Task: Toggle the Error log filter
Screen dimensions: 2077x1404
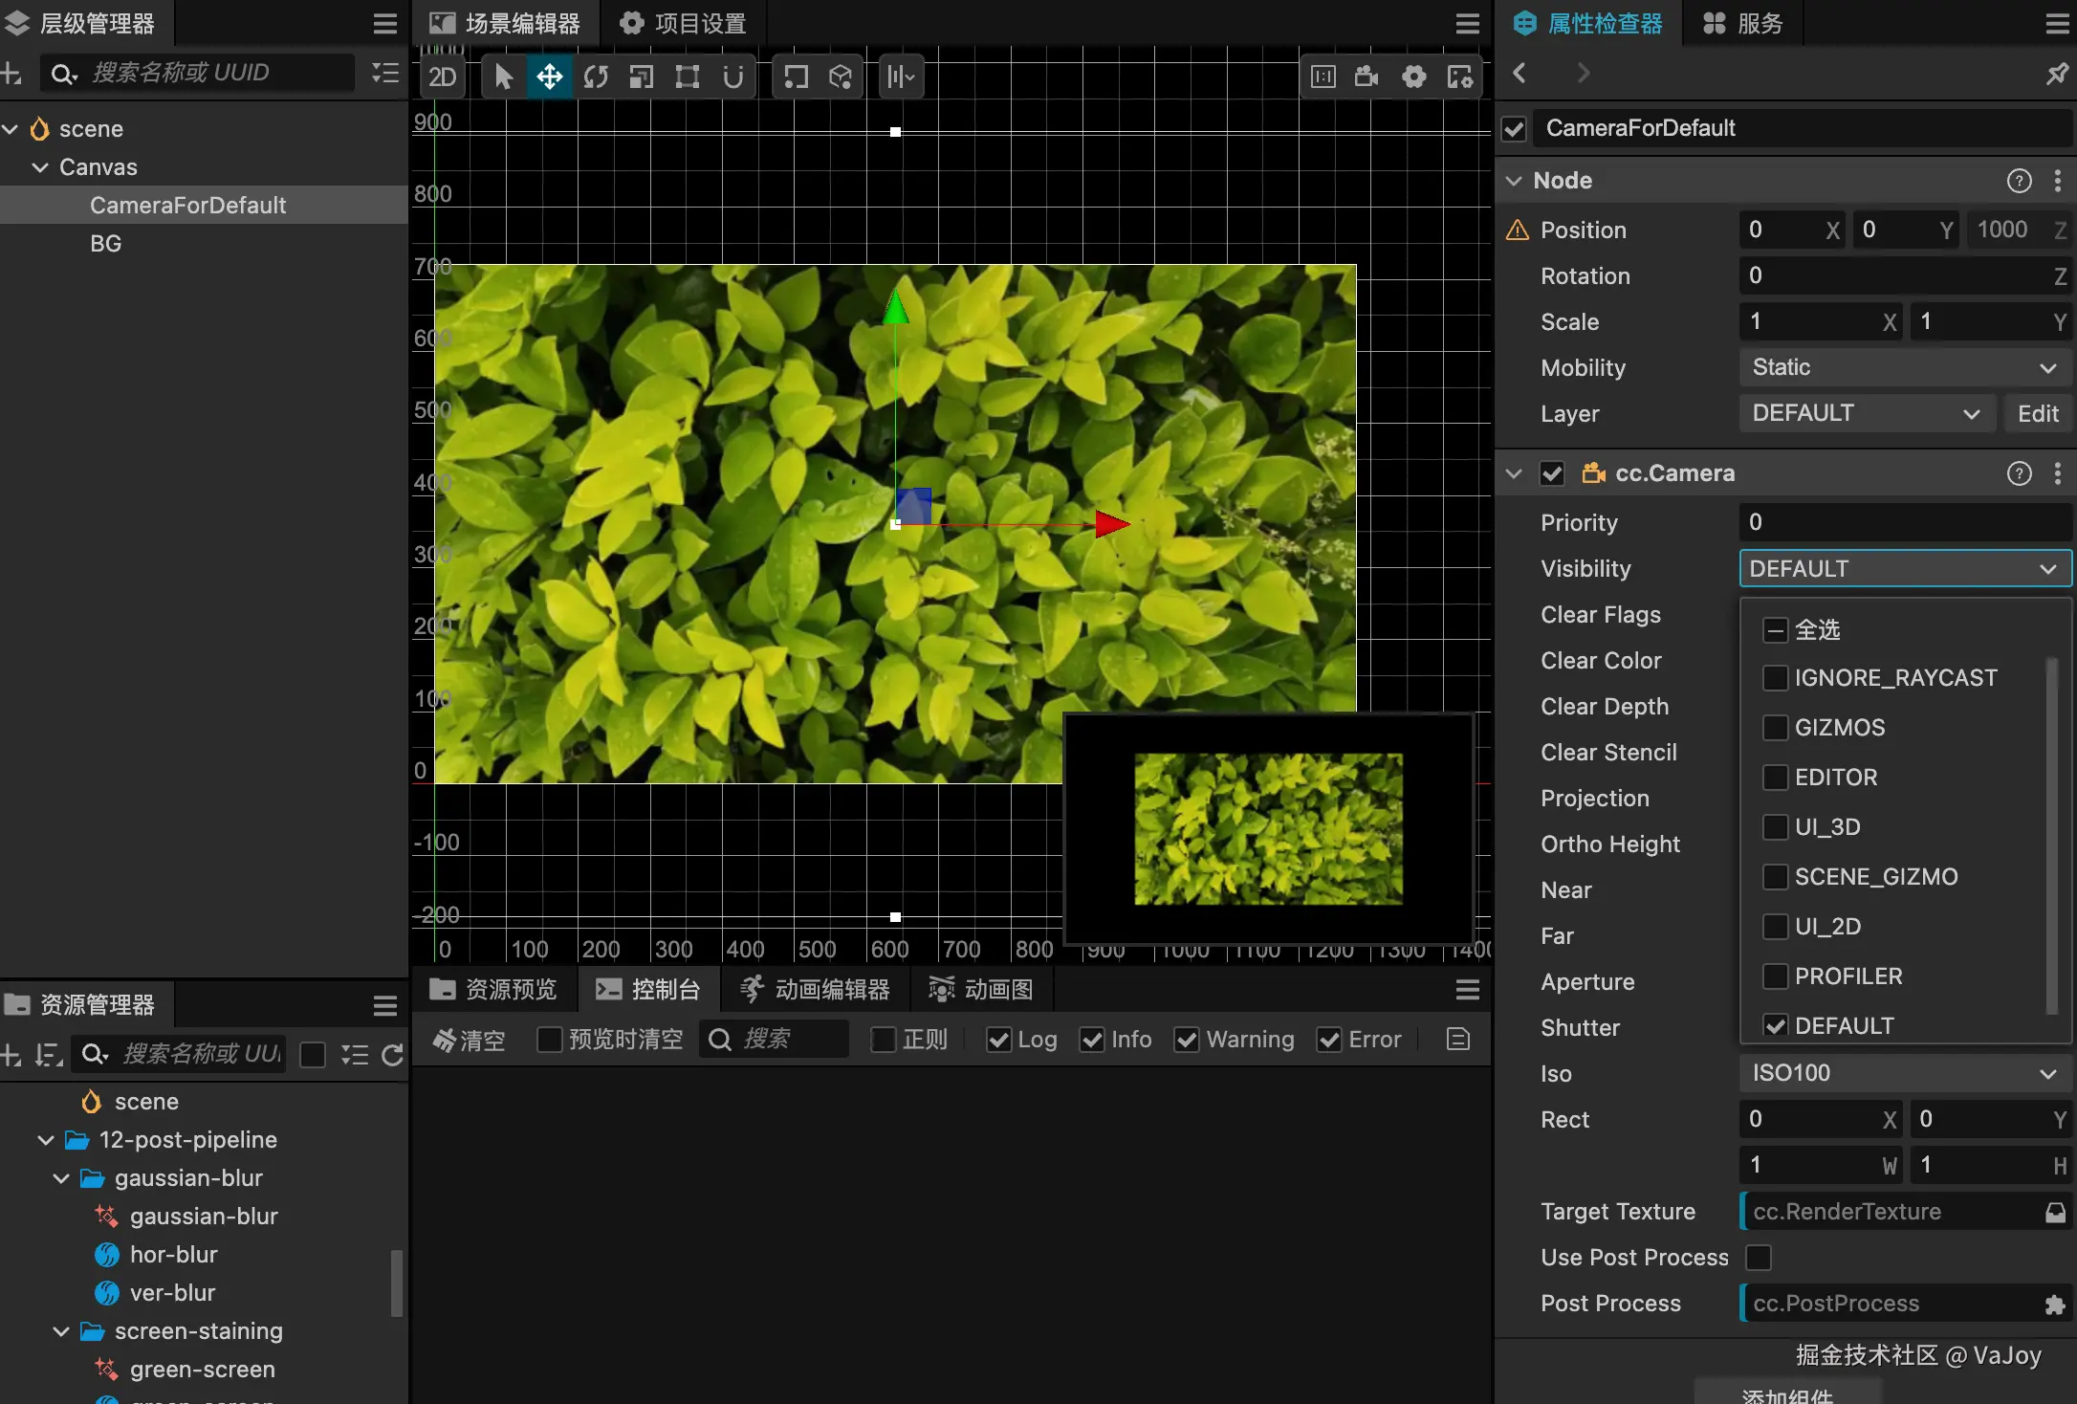Action: [x=1329, y=1040]
